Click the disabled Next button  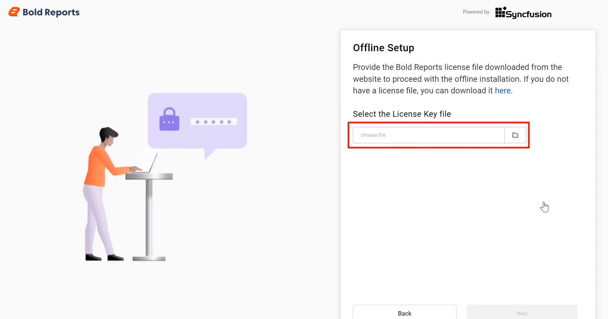tap(522, 313)
